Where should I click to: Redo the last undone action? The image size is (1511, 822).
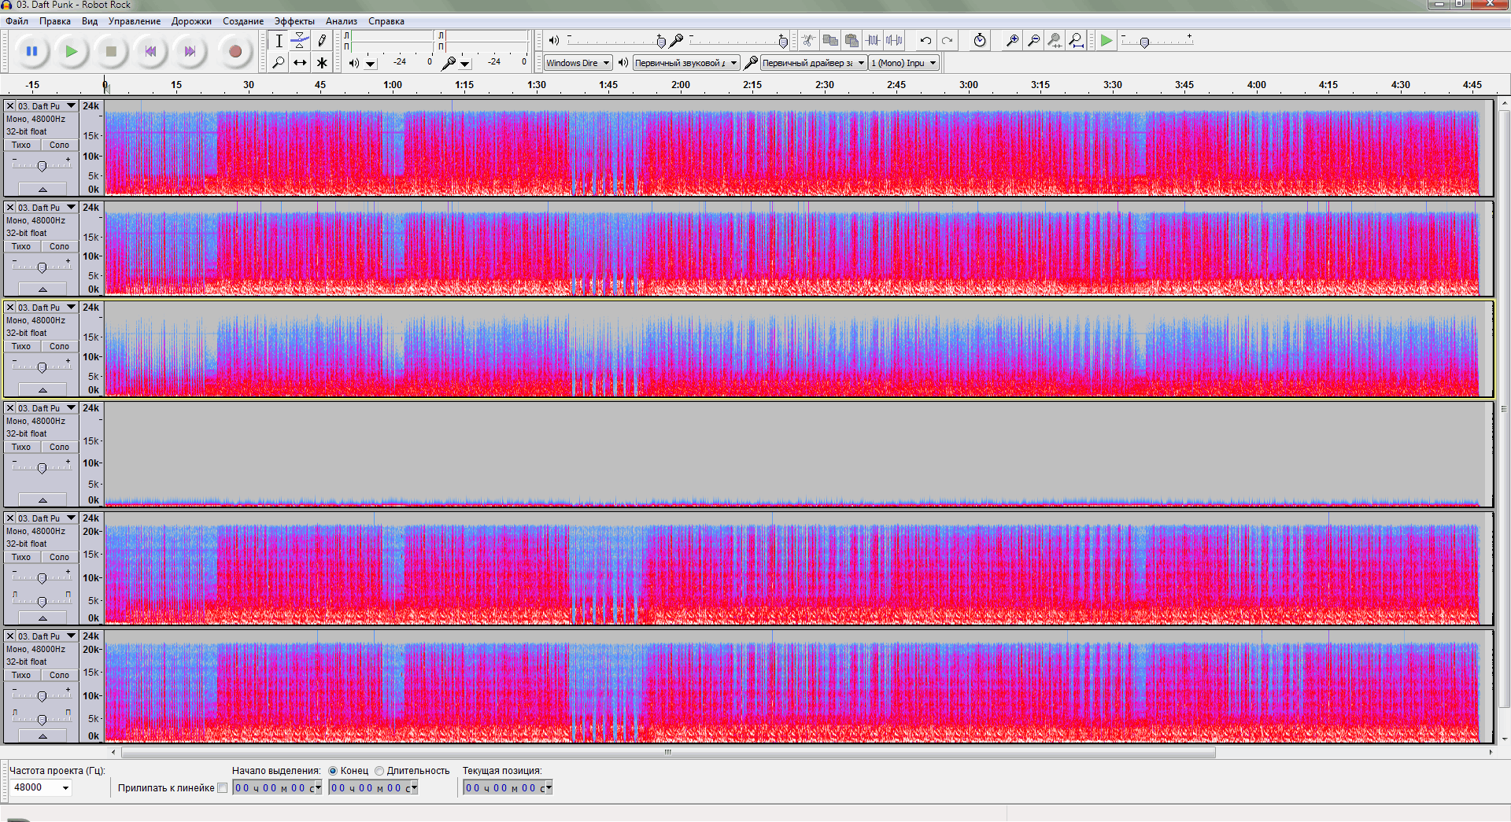tap(947, 41)
